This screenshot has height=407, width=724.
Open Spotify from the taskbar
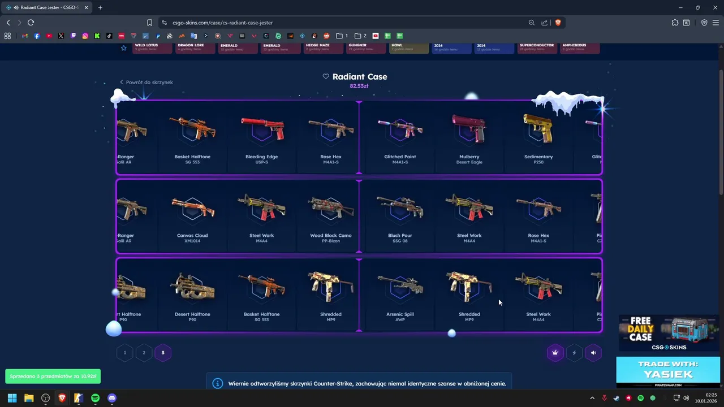click(95, 398)
